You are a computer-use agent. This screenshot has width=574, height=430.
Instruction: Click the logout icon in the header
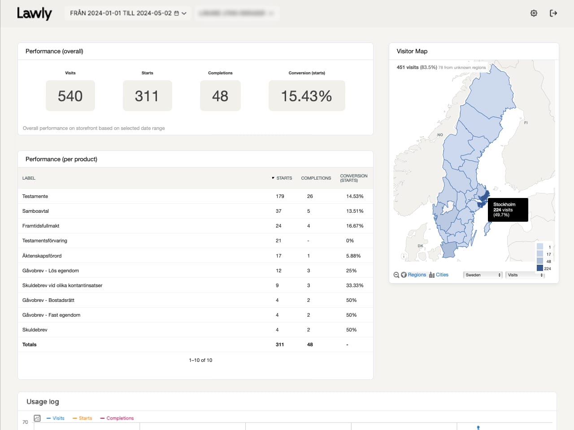[553, 13]
